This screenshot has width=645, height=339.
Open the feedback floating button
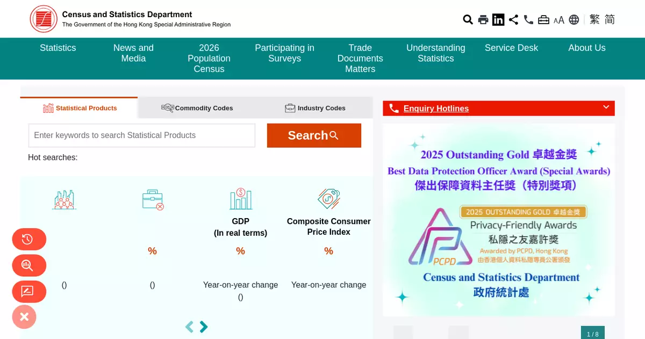click(x=29, y=292)
